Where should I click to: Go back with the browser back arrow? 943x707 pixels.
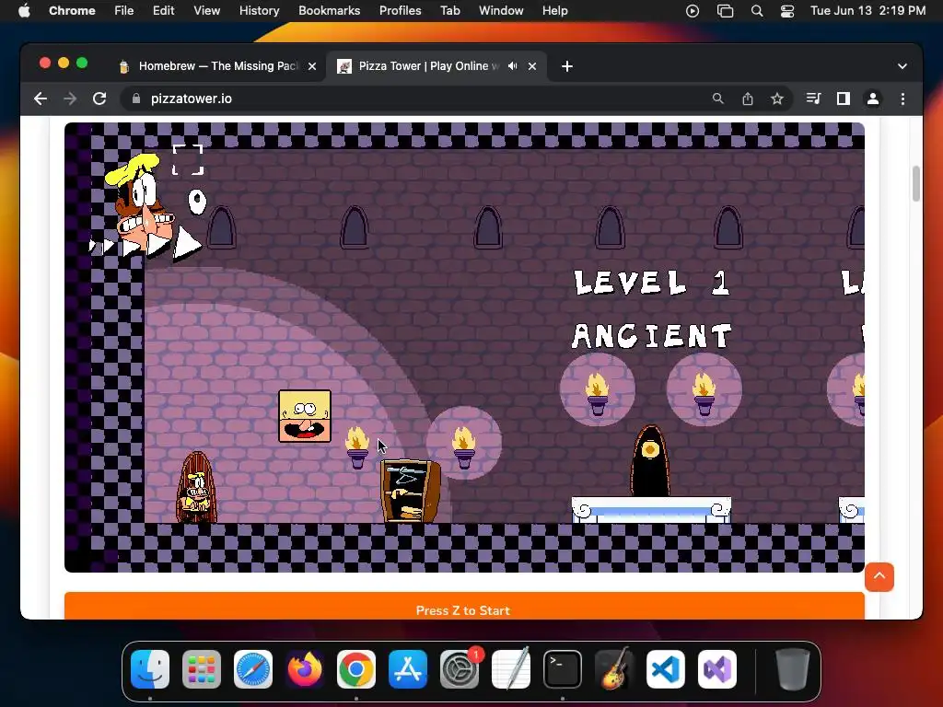(x=41, y=99)
